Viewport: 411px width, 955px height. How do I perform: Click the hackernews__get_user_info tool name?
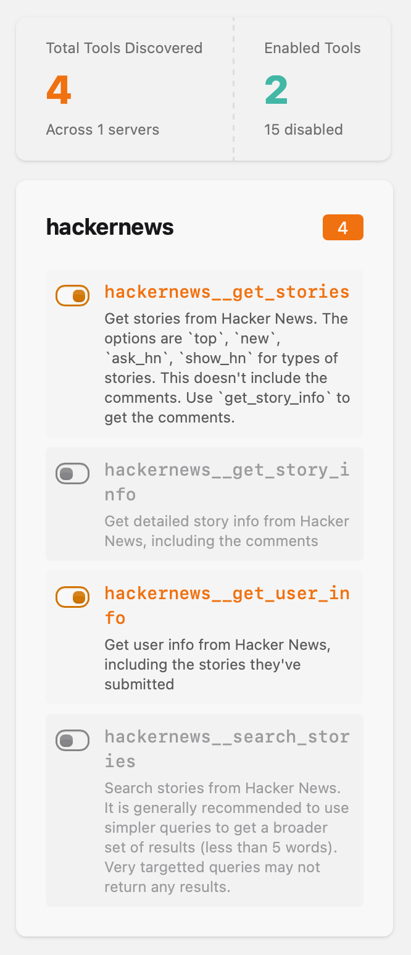point(226,605)
